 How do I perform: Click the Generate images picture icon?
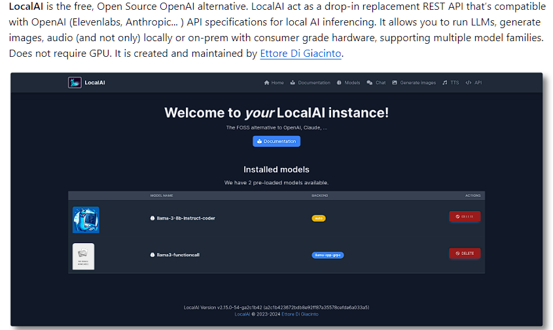(x=395, y=83)
